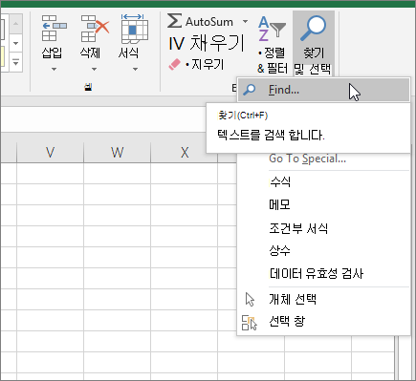Open the Insert (삽입) dropdown arrow
The width and height of the screenshot is (416, 381).
(54, 69)
